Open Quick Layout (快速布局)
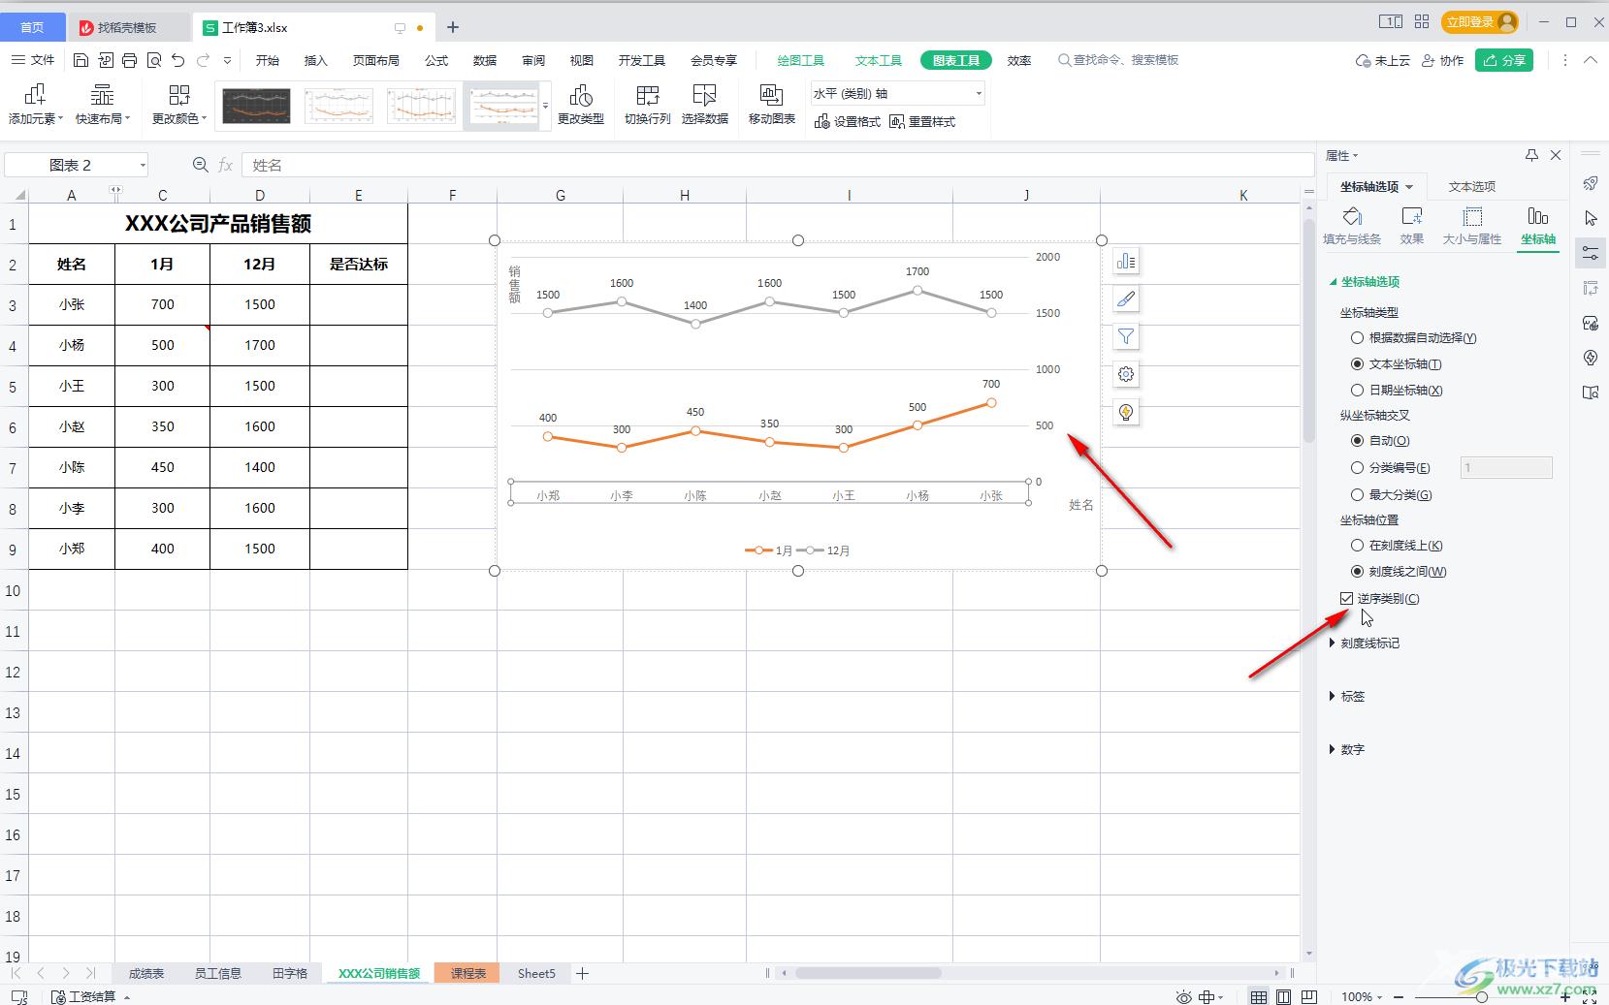This screenshot has height=1005, width=1609. click(102, 105)
